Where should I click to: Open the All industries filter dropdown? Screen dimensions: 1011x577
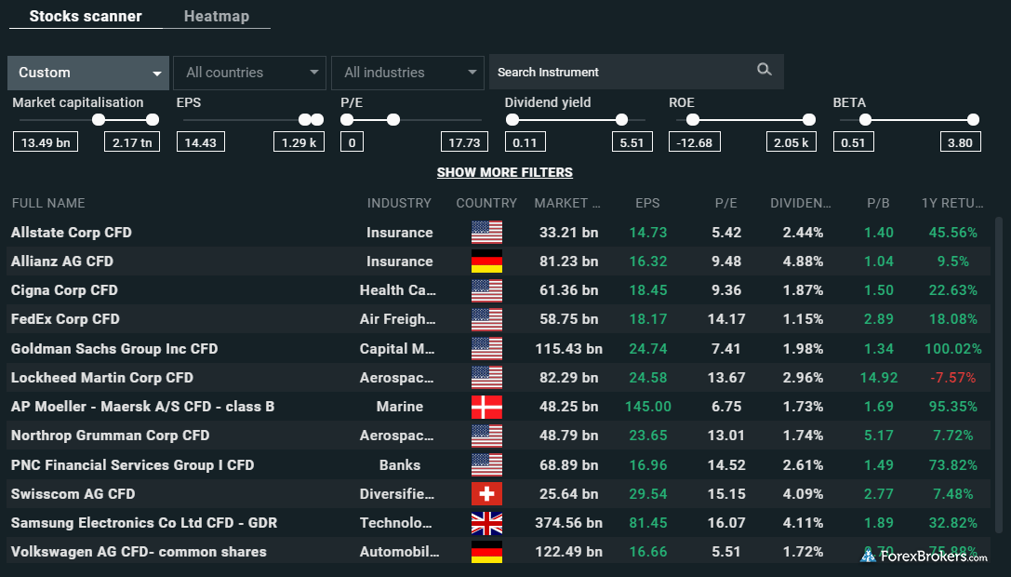pyautogui.click(x=407, y=73)
